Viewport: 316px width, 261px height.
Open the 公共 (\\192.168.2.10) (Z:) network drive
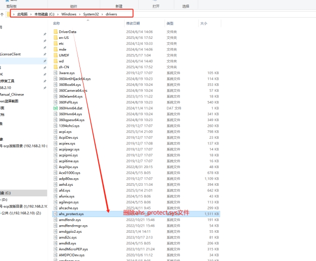click(21, 213)
